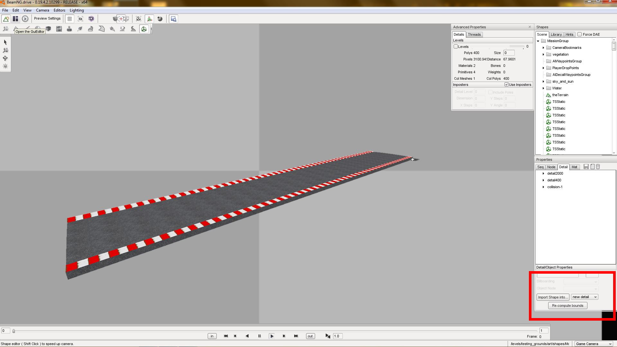Expand the CameraBookmarks folder
Screen dimensions: 617x347
click(543, 48)
